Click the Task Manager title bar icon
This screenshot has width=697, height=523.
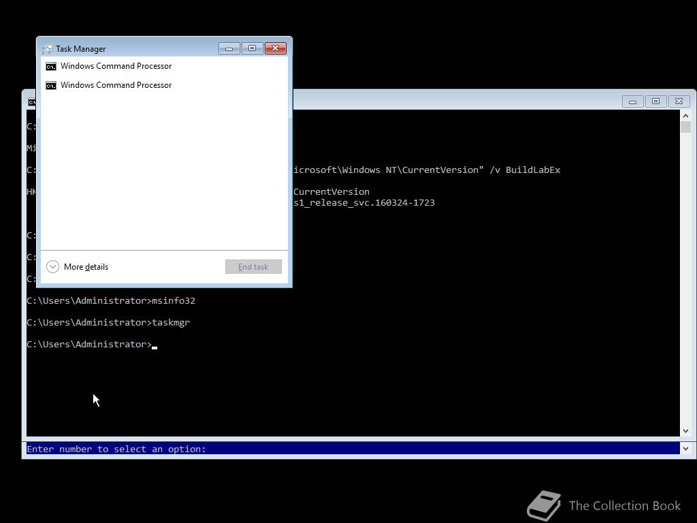(47, 48)
